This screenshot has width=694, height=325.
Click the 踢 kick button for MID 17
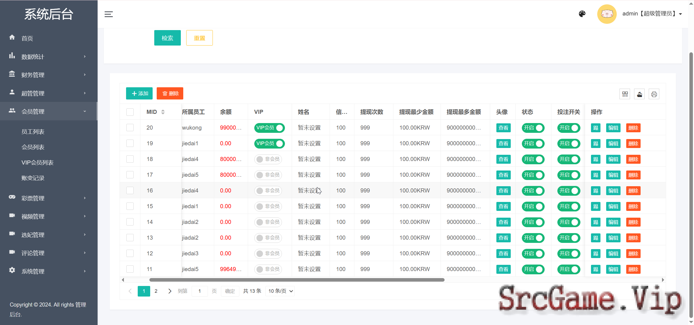coord(596,175)
